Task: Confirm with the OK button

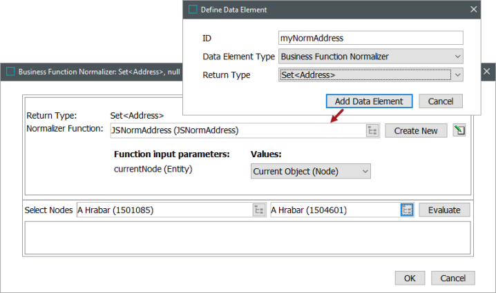Action: pyautogui.click(x=410, y=278)
